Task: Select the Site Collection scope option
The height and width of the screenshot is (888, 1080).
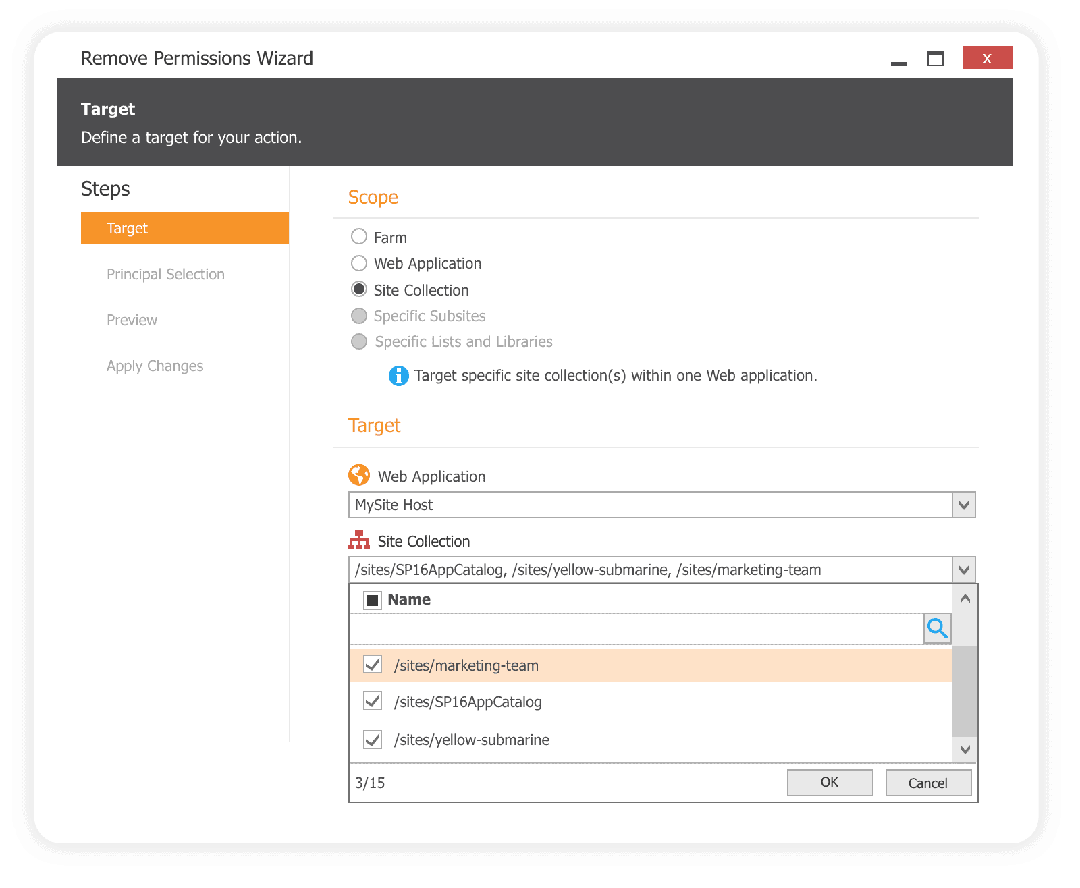Action: pos(358,289)
